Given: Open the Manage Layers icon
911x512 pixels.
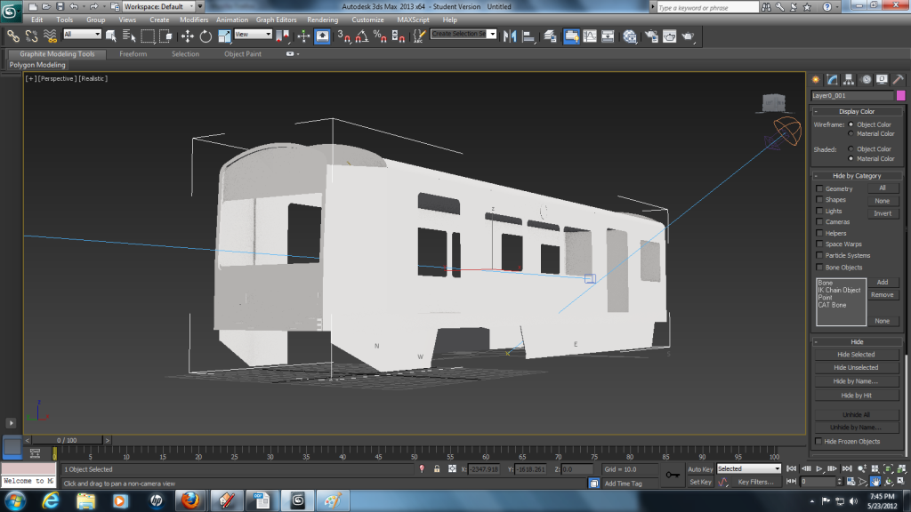Looking at the screenshot, I should click(x=550, y=36).
